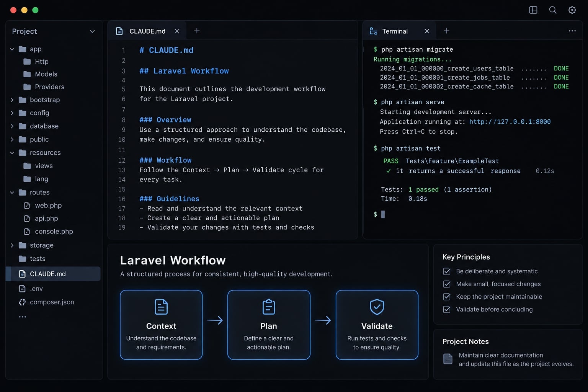This screenshot has height=392, width=588.
Task: Click the terminal prompt input cursor
Action: click(x=383, y=214)
